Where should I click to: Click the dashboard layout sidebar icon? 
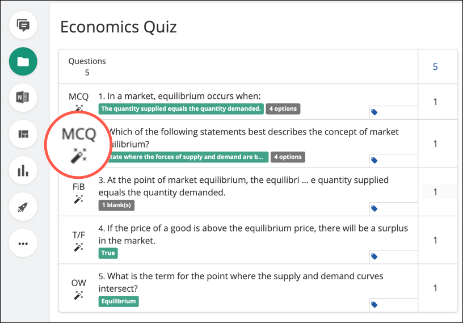tap(23, 134)
